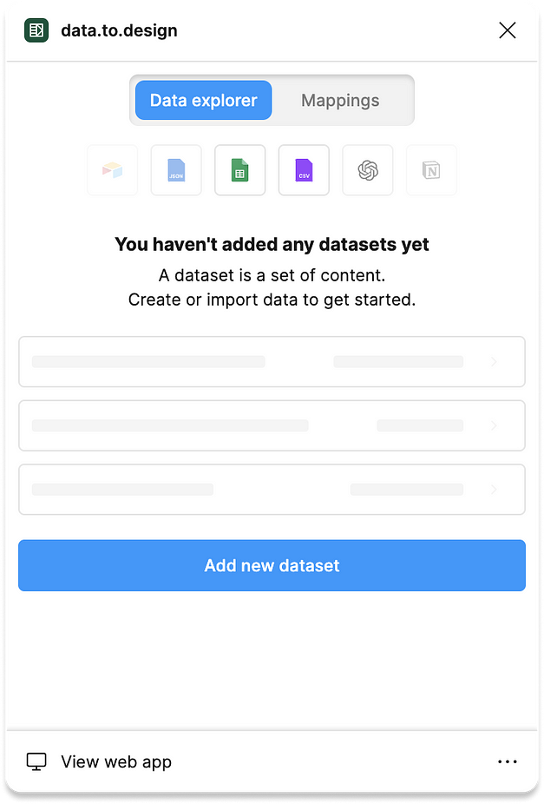Image resolution: width=544 pixels, height=804 pixels.
Task: Dismiss the plugin with the close icon
Action: click(508, 30)
